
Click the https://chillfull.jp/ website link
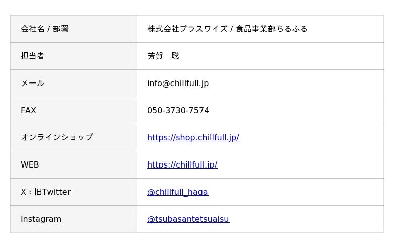pyautogui.click(x=182, y=164)
